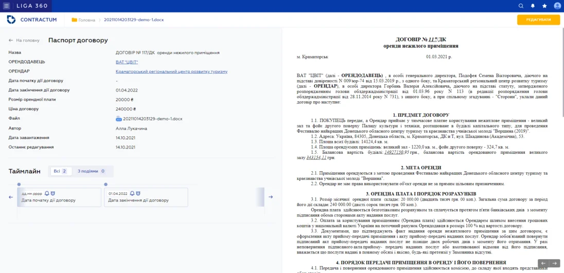Go to previous page in document viewer
564x273 pixels.
(543, 263)
